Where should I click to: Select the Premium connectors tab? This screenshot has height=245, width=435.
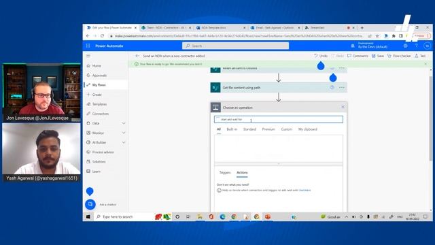click(268, 129)
